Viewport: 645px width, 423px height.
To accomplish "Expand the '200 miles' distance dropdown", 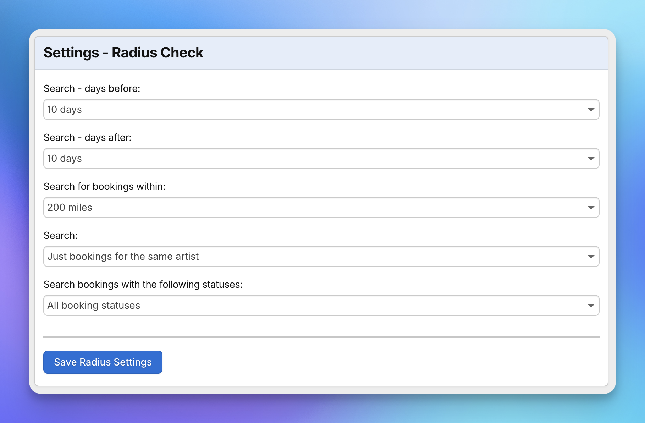I will point(321,208).
